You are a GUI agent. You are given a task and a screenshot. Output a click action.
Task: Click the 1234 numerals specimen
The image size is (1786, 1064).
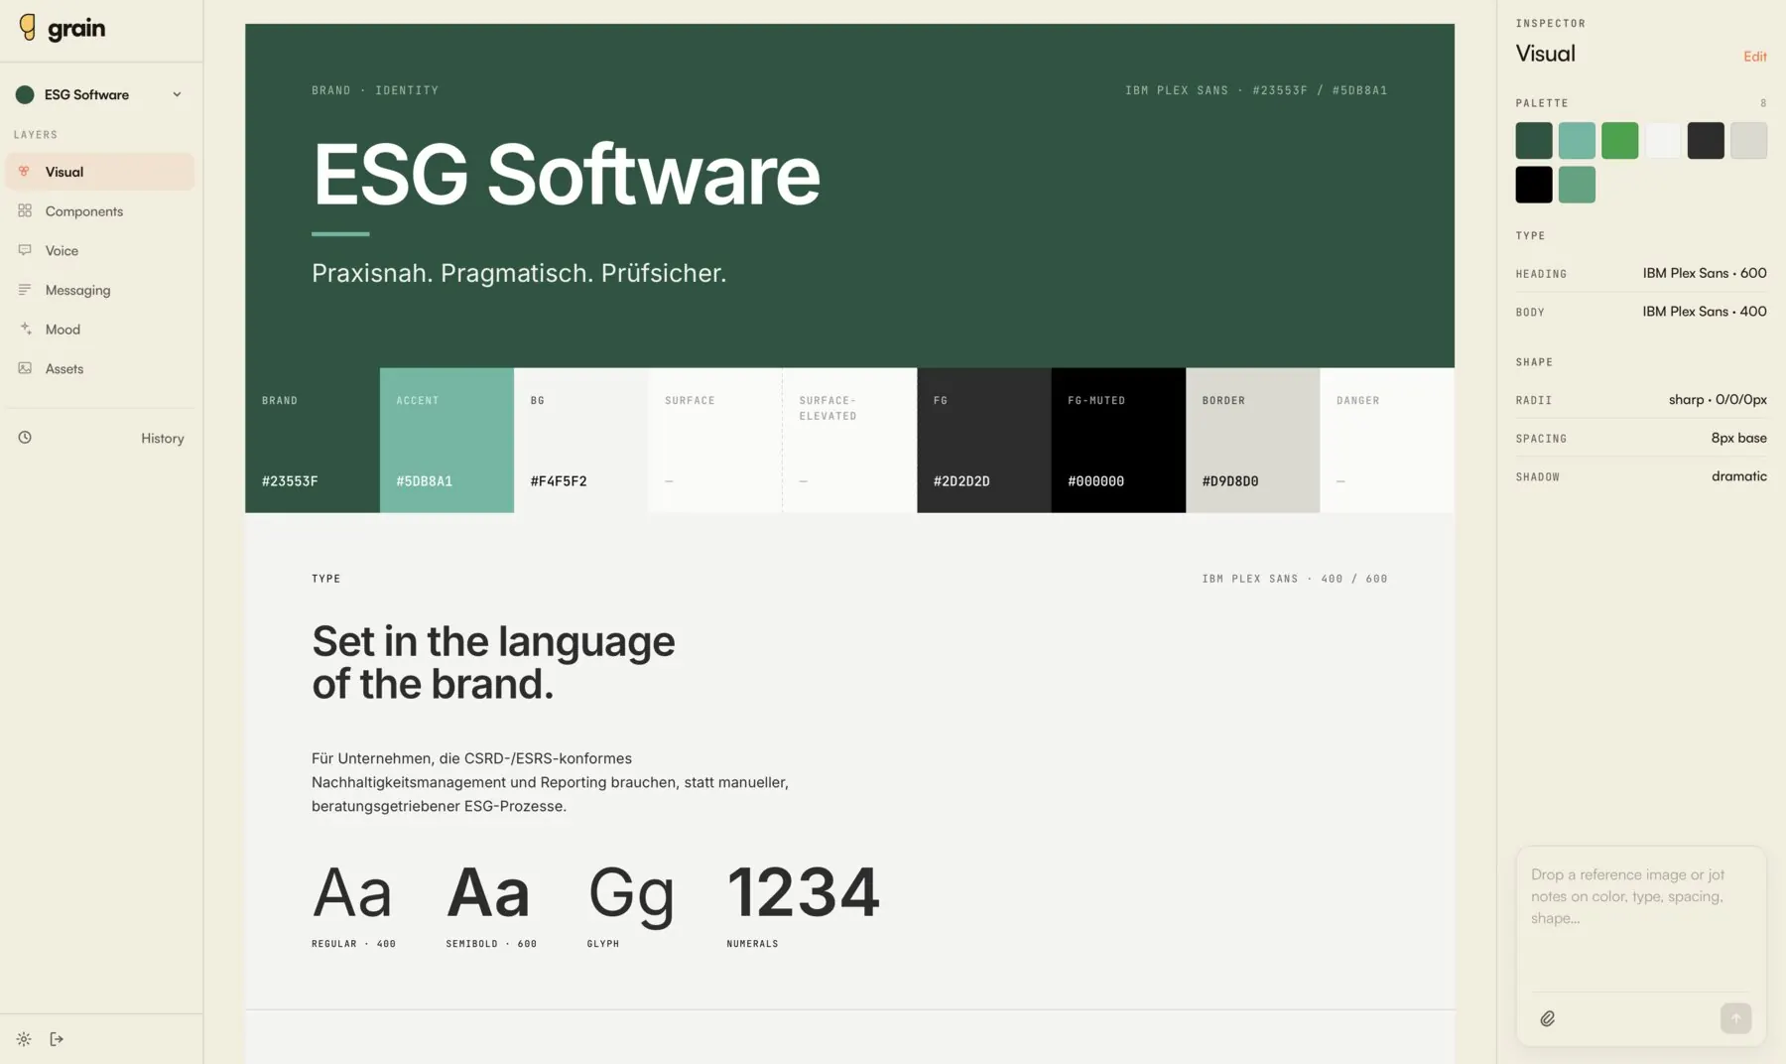click(803, 892)
